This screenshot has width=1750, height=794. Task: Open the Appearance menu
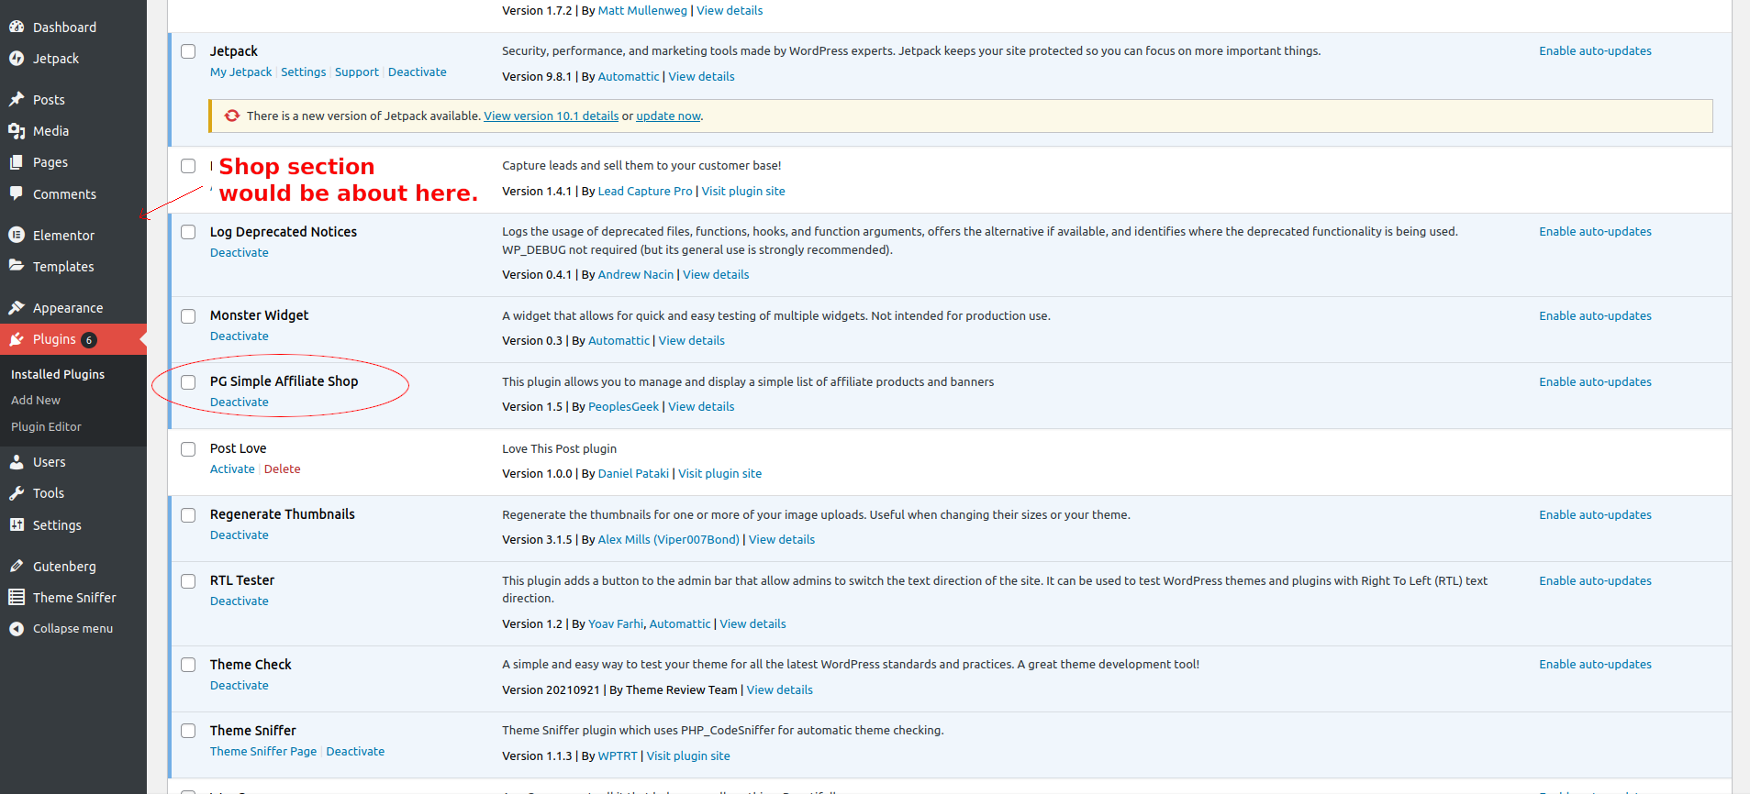(x=68, y=308)
